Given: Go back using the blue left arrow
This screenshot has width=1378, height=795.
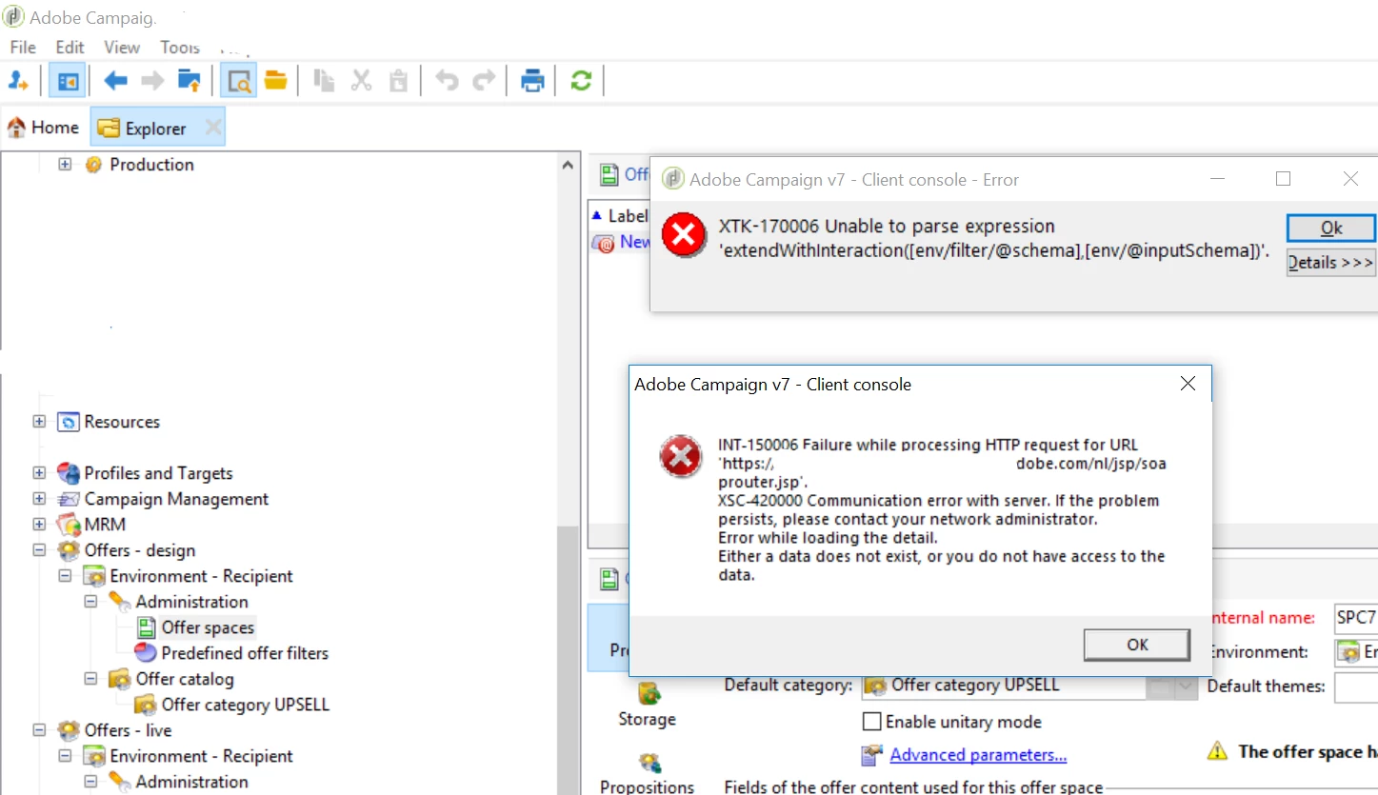Looking at the screenshot, I should tap(115, 81).
